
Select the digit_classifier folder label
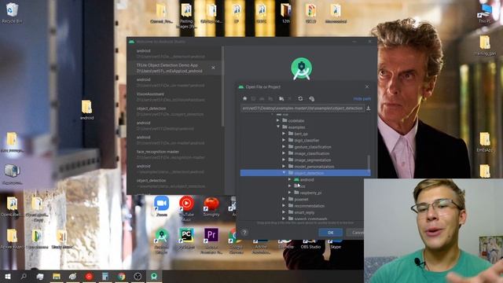(x=307, y=140)
